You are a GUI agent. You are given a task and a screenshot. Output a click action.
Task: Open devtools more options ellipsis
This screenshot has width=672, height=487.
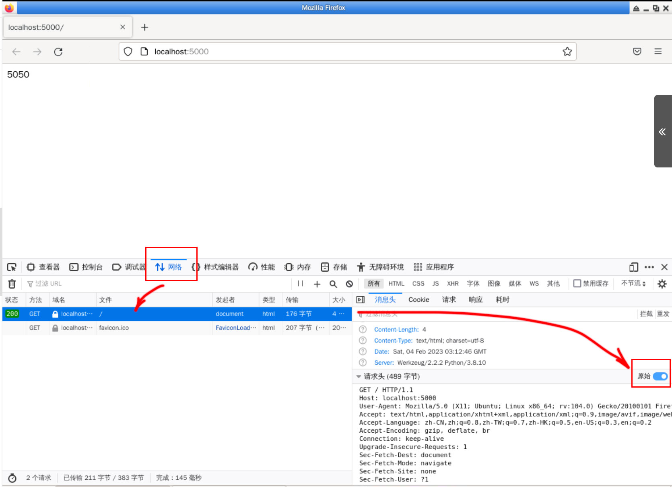[649, 267]
